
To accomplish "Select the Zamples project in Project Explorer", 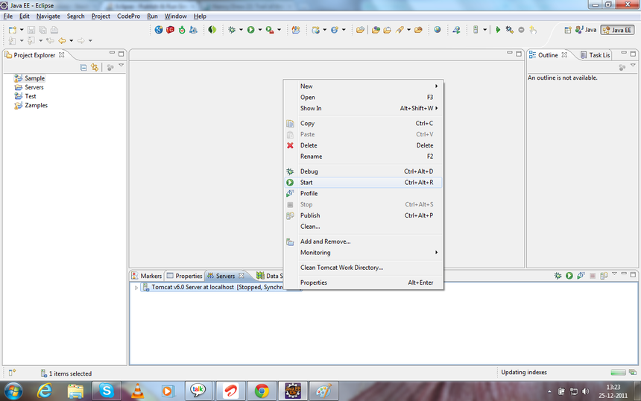I will [x=36, y=105].
